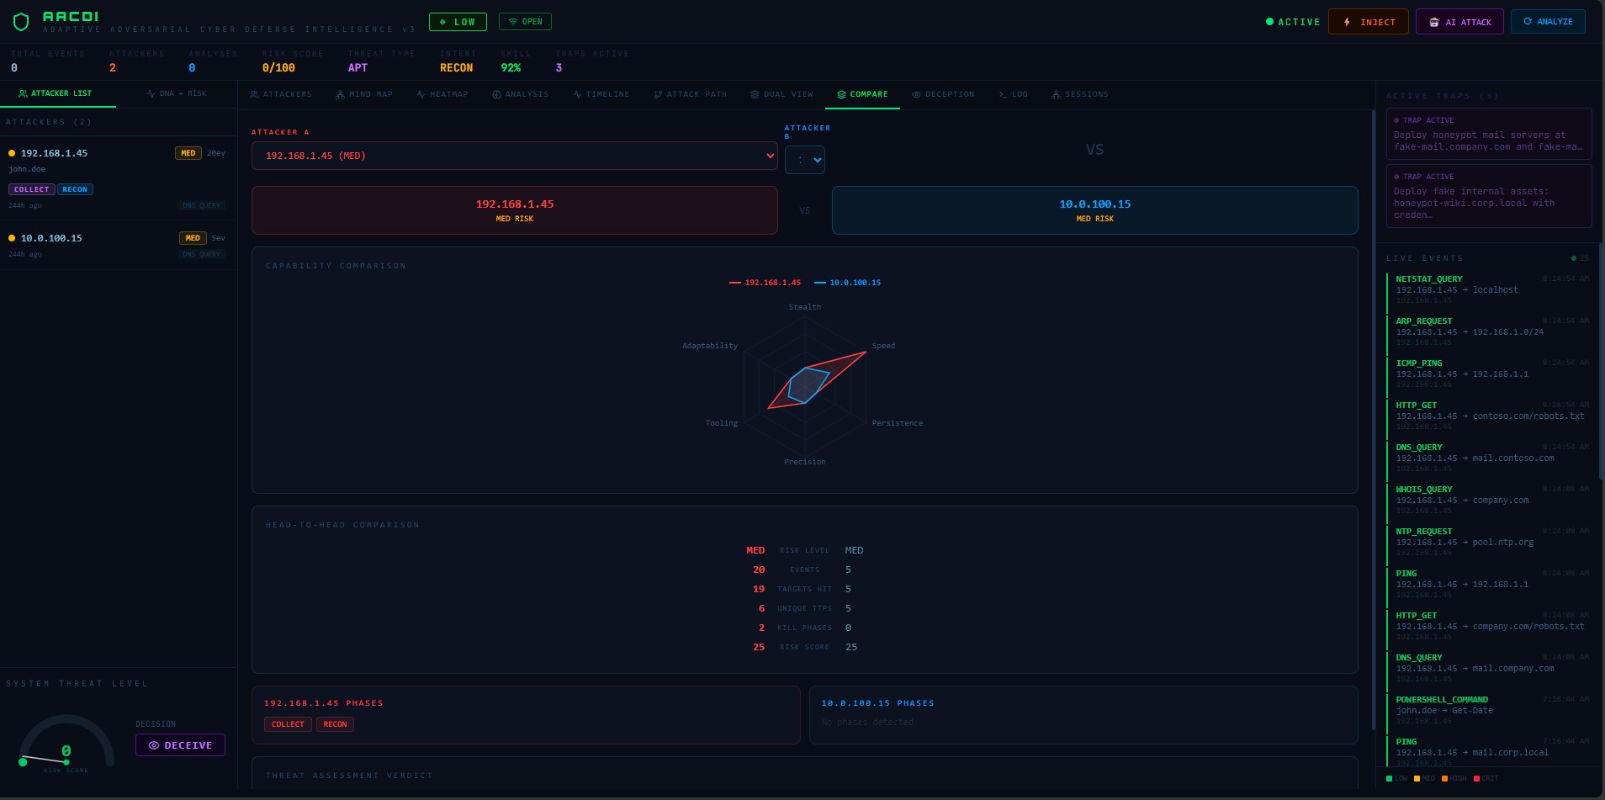
Task: Open Attack Path via its branch icon
Action: [x=658, y=94]
